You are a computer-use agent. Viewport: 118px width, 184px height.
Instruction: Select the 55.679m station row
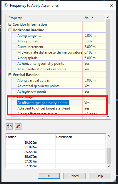56,157
